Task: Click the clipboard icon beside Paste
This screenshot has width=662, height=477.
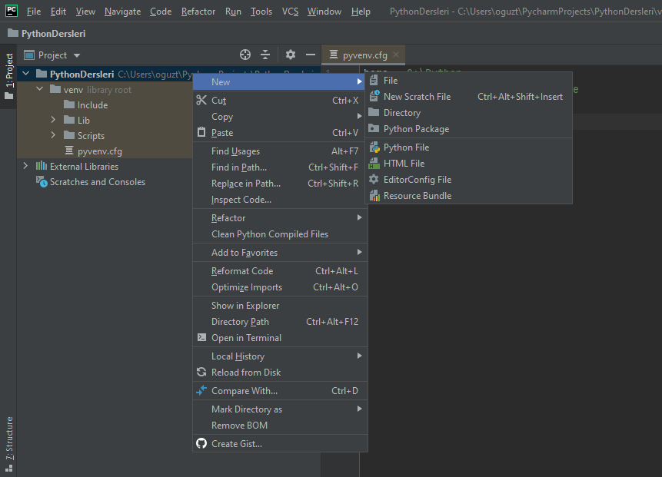Action: pyautogui.click(x=201, y=132)
